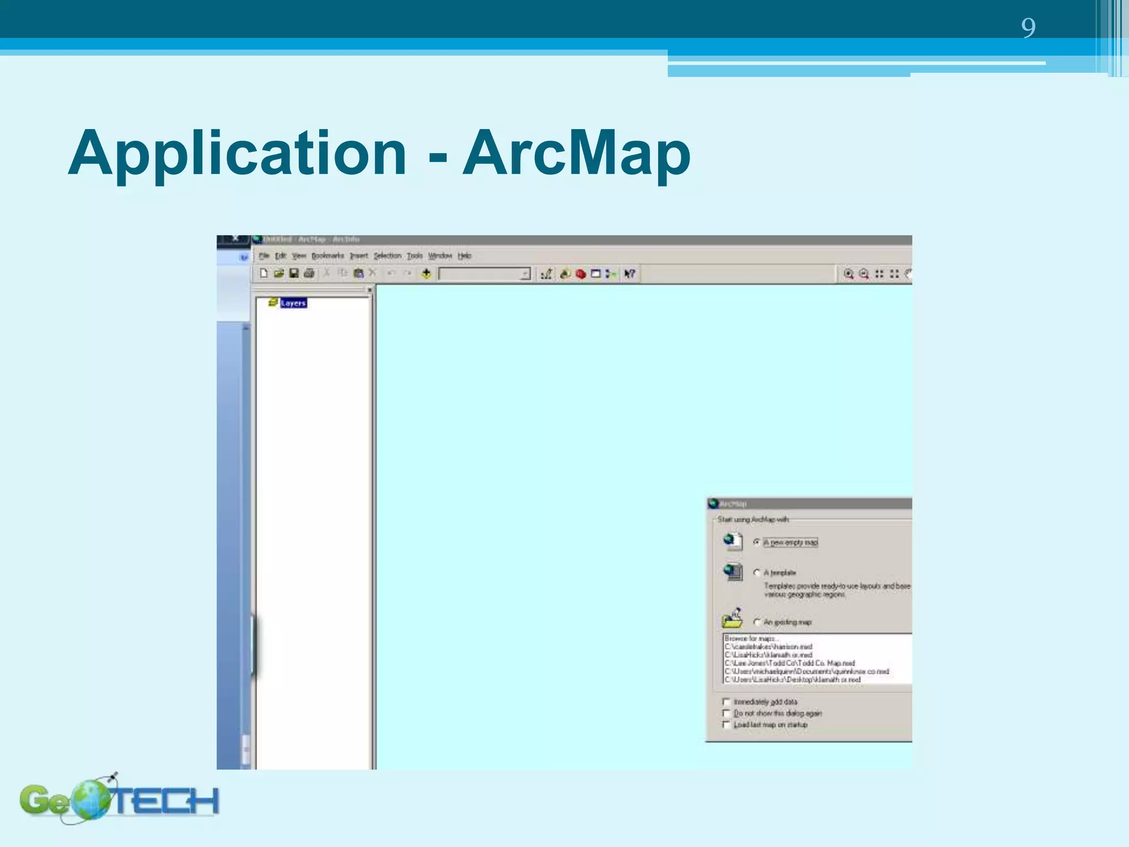Click the Save floppy disk icon
The height and width of the screenshot is (847, 1129).
click(x=294, y=274)
